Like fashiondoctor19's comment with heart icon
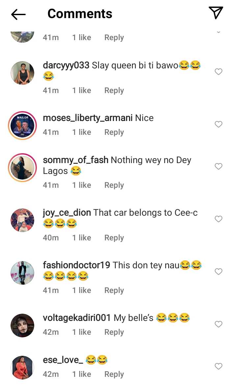The width and height of the screenshot is (237, 388). coord(219,272)
